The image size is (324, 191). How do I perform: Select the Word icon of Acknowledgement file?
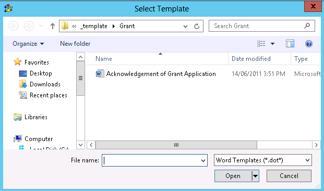100,73
